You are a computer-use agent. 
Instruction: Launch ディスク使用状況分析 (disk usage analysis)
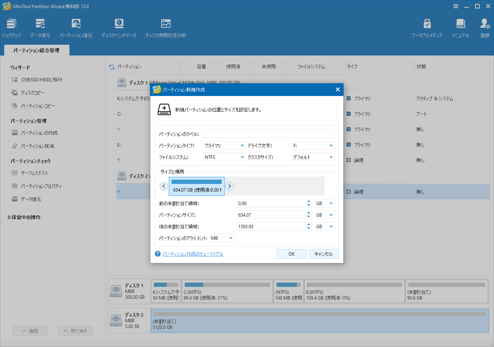click(x=165, y=28)
